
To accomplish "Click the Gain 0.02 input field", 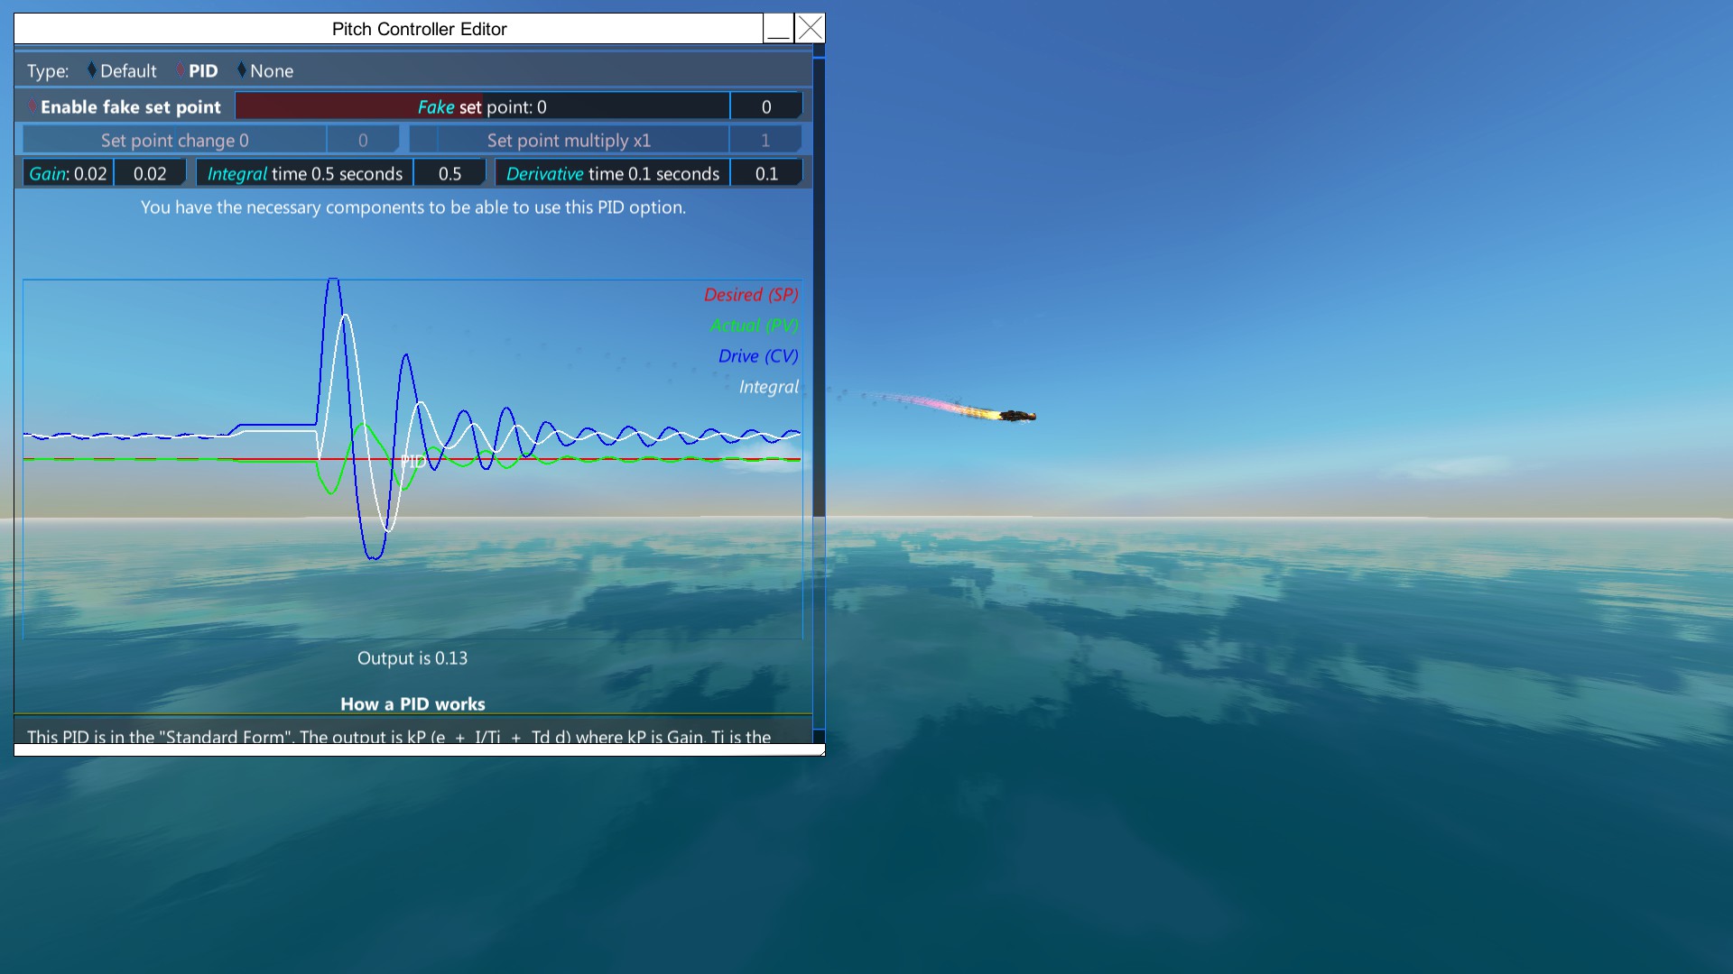I will pos(150,174).
